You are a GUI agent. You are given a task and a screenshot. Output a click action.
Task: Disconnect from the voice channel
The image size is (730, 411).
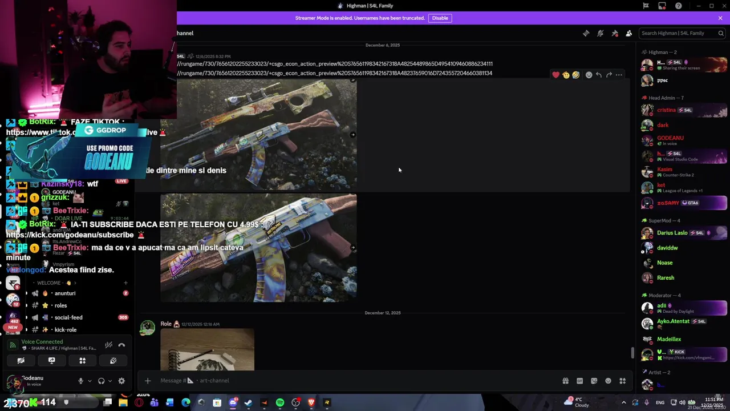(x=121, y=345)
